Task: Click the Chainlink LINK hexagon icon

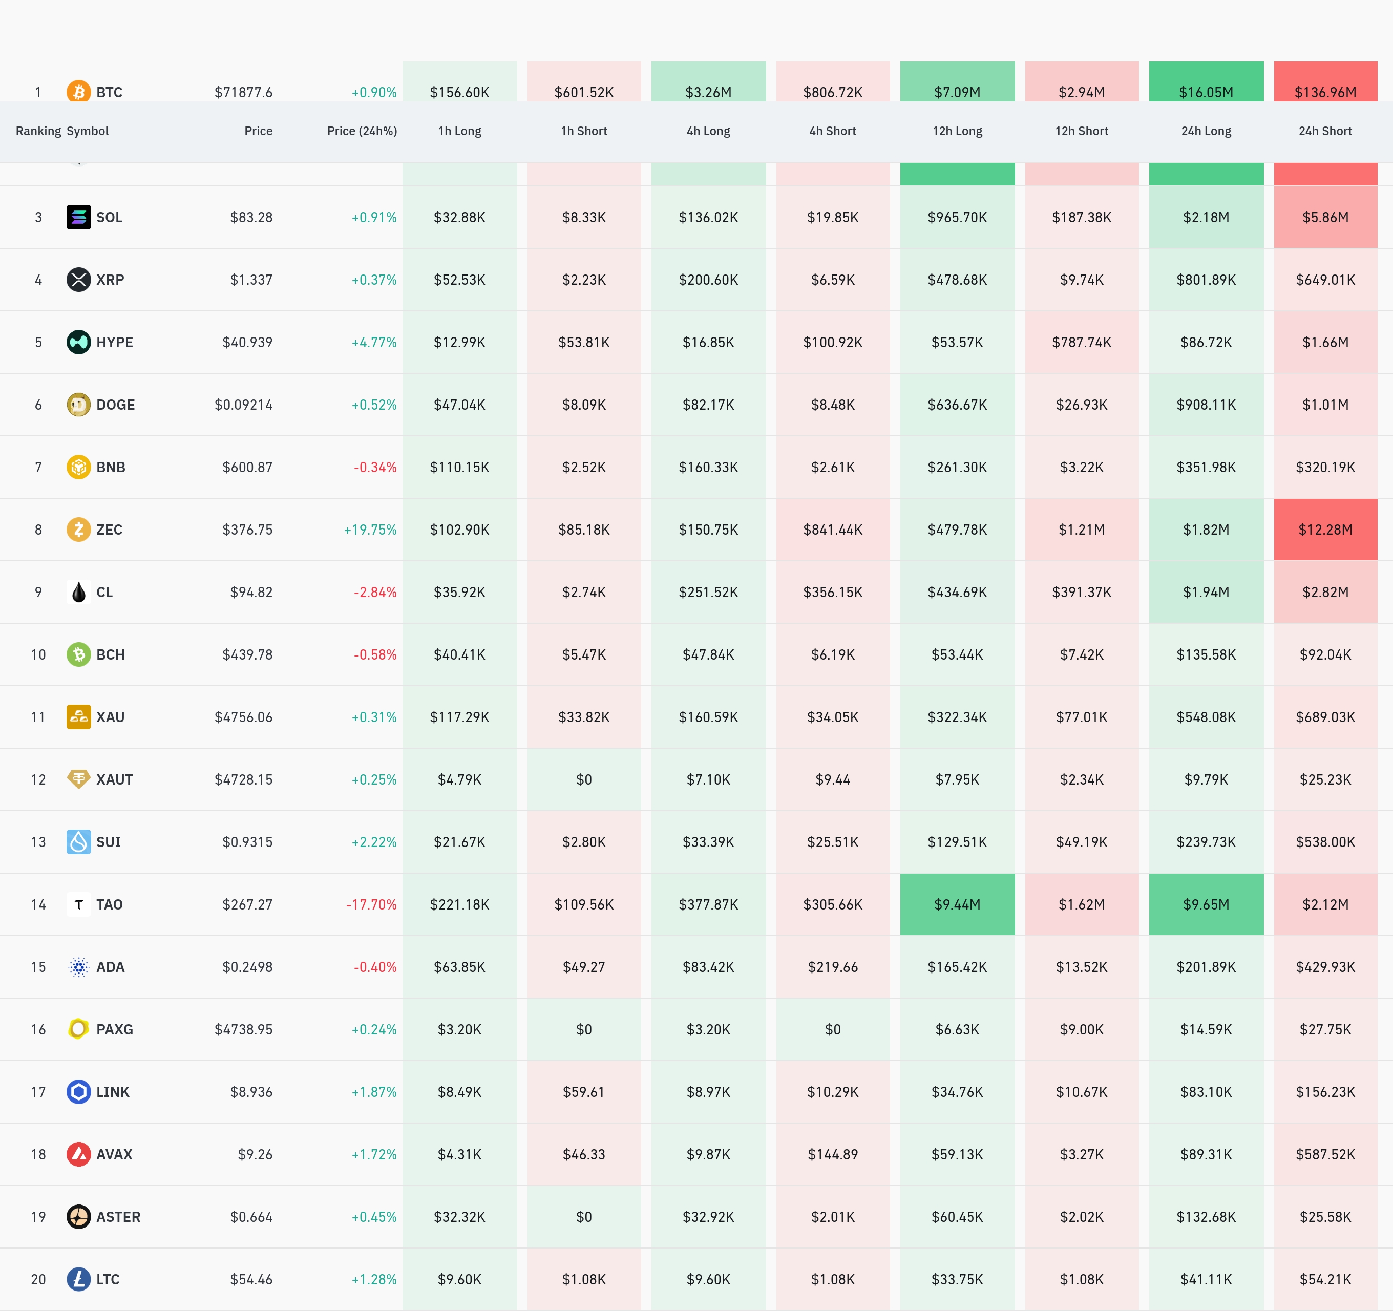Action: coord(78,1092)
